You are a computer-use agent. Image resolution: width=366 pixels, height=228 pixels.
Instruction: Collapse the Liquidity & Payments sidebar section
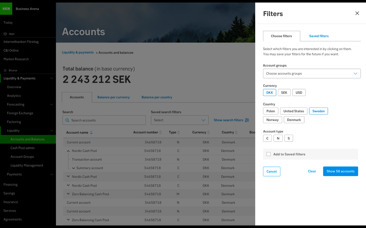click(52, 78)
